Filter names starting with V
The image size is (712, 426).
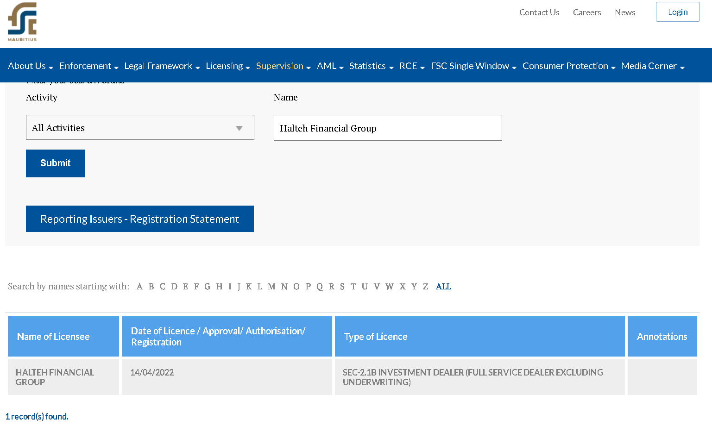point(377,287)
